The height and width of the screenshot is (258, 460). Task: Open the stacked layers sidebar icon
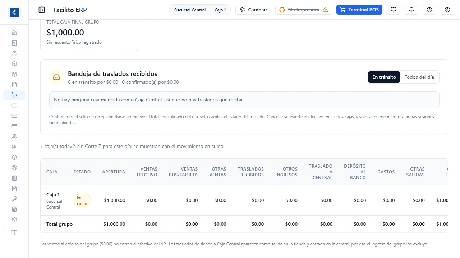point(14,157)
